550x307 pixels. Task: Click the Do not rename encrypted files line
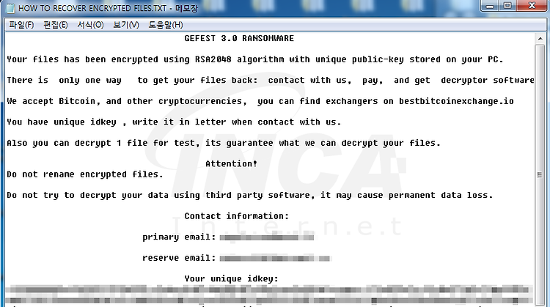pyautogui.click(x=85, y=174)
